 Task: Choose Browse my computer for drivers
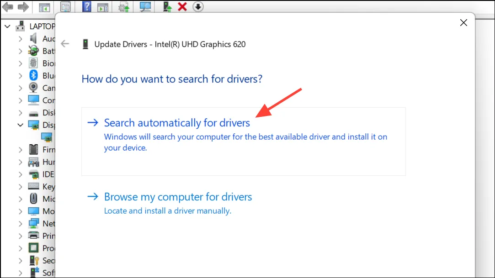(178, 197)
